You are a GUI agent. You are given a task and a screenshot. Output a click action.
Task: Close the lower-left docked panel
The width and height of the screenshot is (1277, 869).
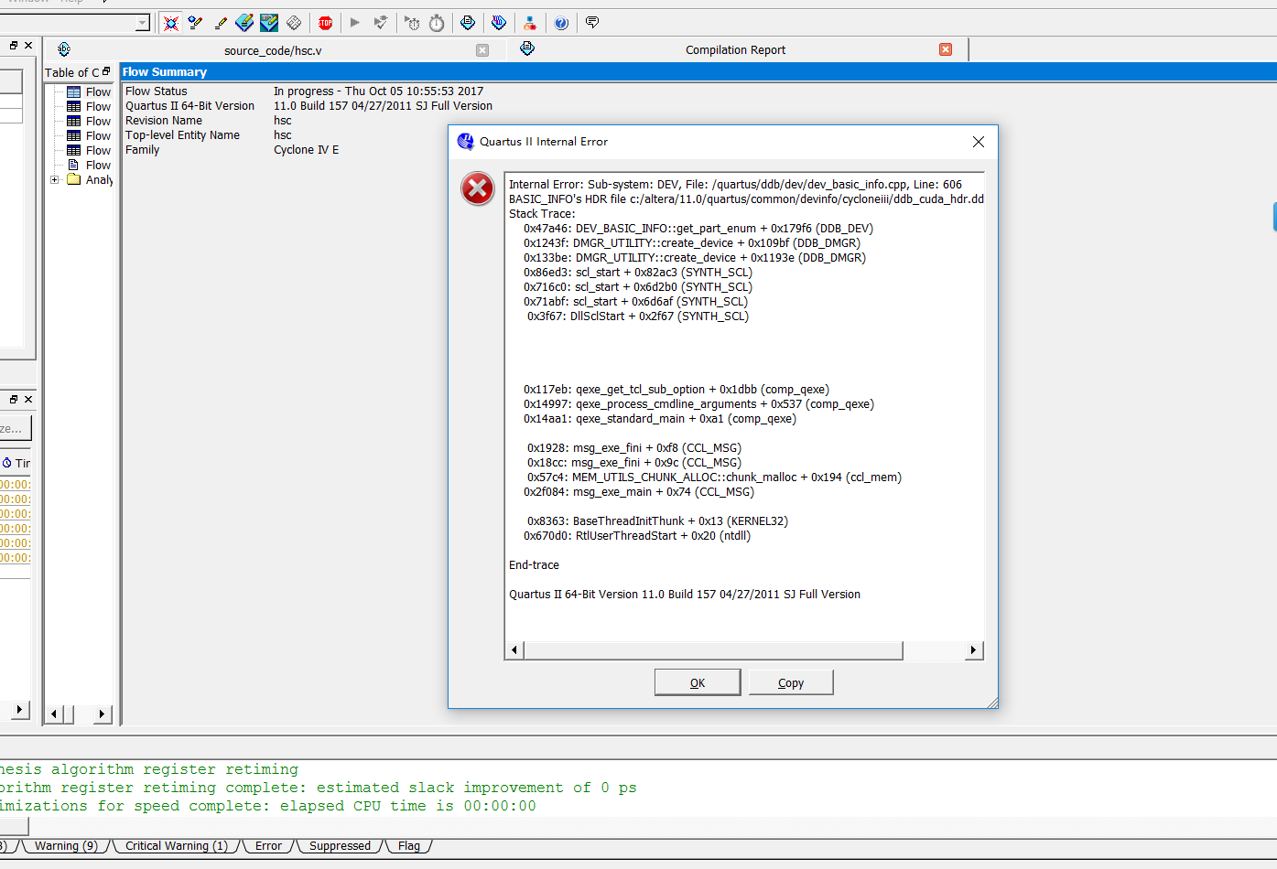click(28, 399)
